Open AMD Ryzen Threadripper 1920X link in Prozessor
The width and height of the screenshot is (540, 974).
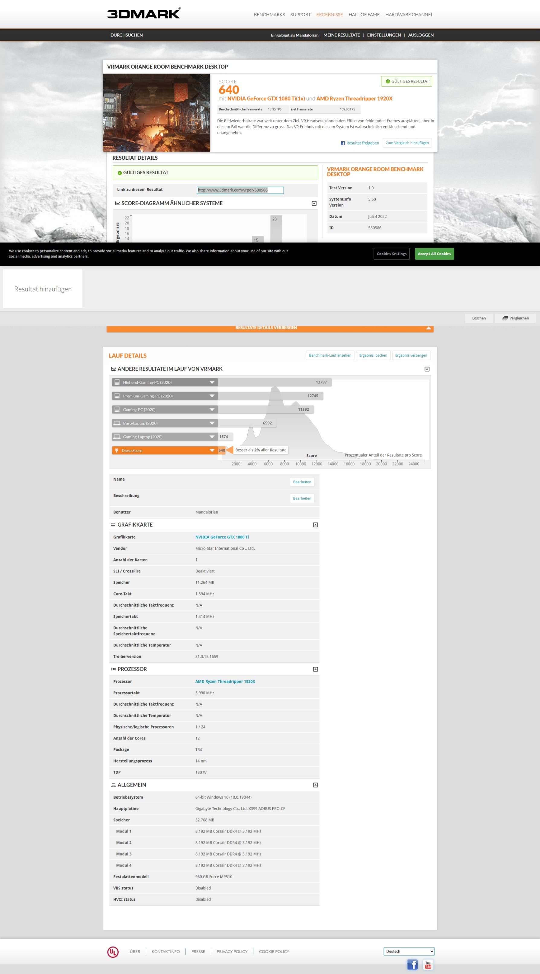point(225,681)
